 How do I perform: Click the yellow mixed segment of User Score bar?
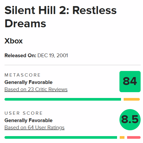coord(122,137)
